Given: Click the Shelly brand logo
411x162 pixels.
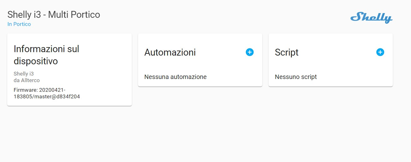Looking at the screenshot, I should 371,18.
